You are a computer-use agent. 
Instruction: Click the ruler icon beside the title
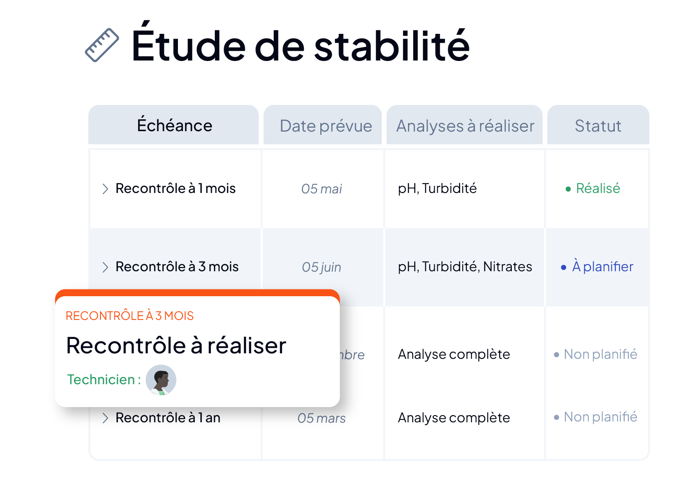(x=102, y=45)
